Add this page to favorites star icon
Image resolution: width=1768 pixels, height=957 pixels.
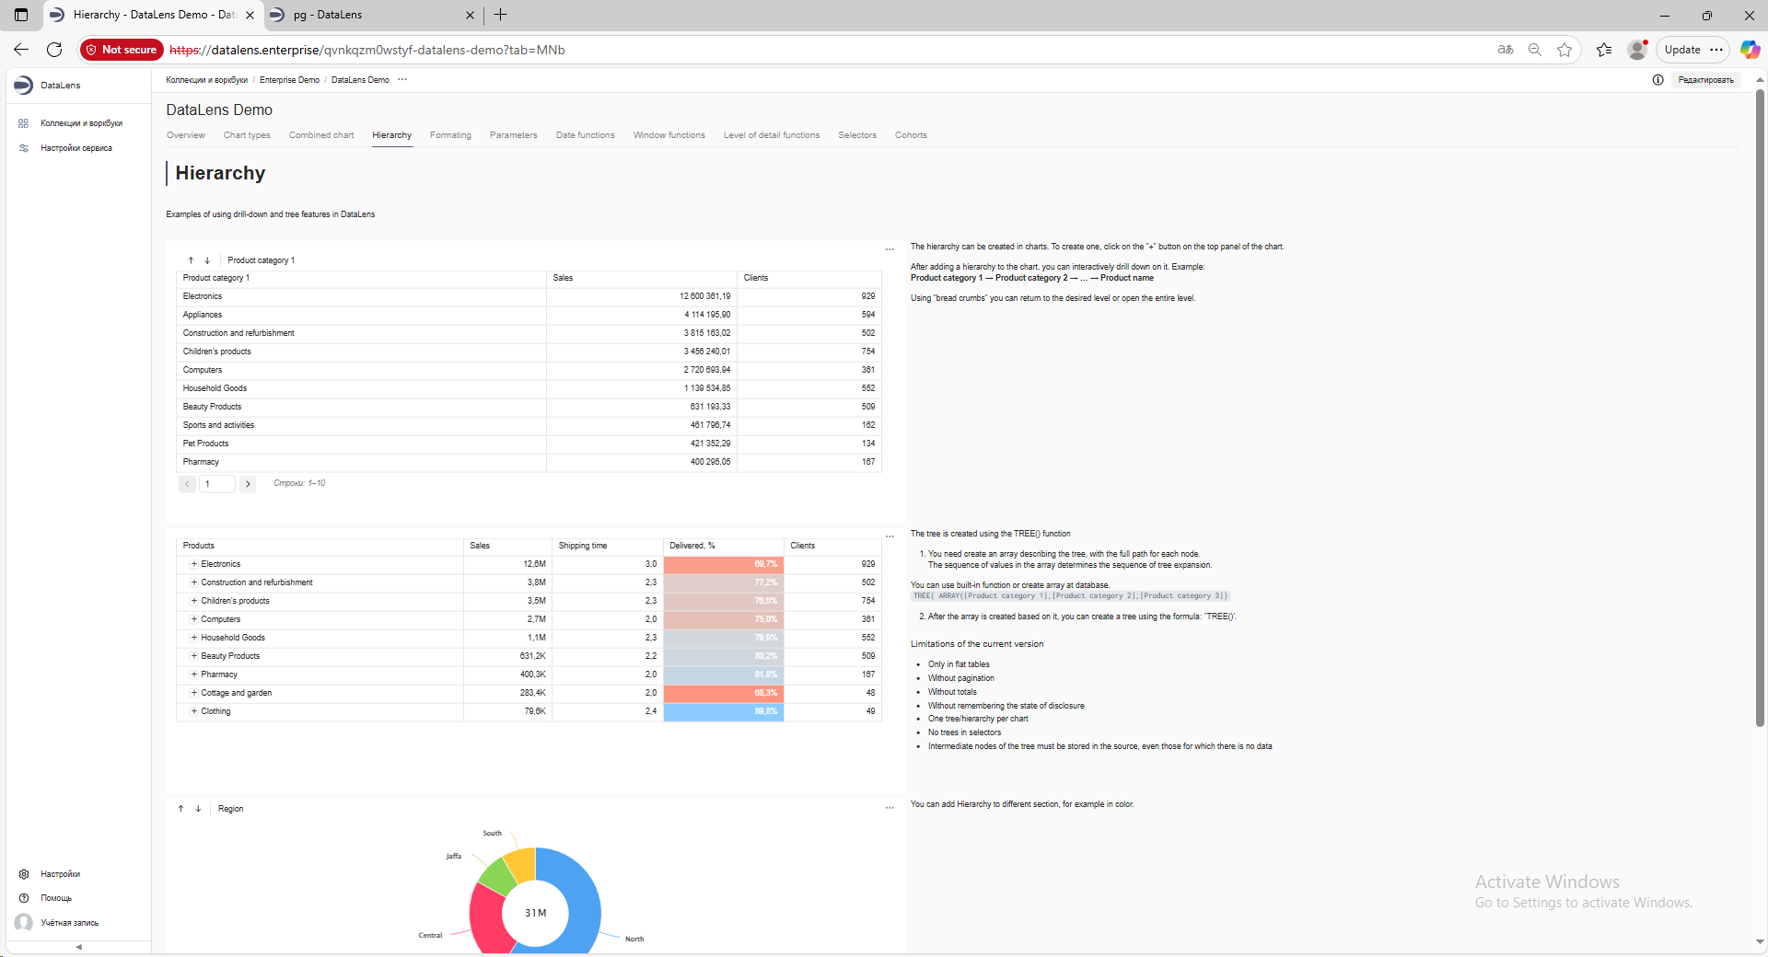1564,50
